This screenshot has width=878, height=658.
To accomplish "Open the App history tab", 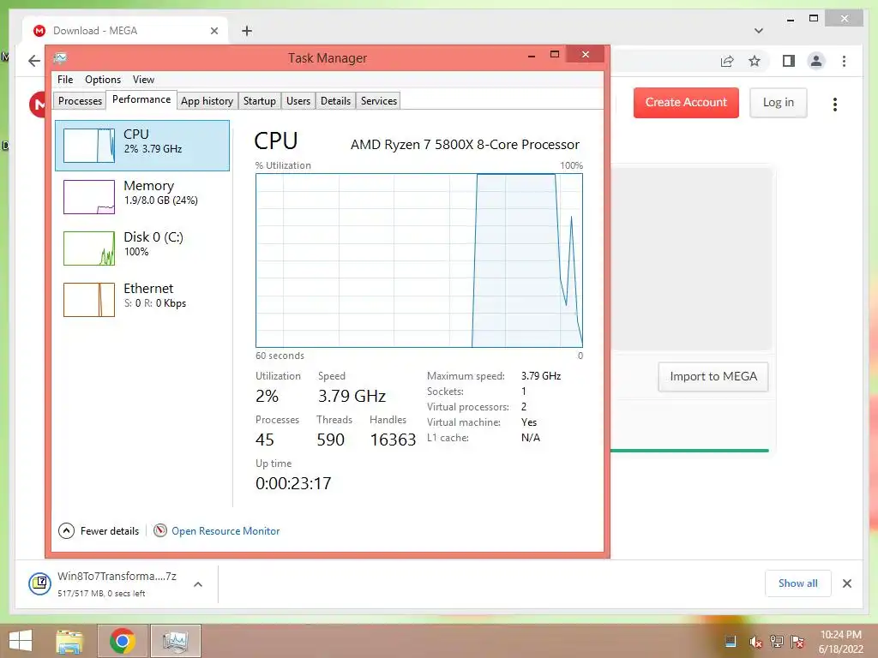I will click(207, 101).
